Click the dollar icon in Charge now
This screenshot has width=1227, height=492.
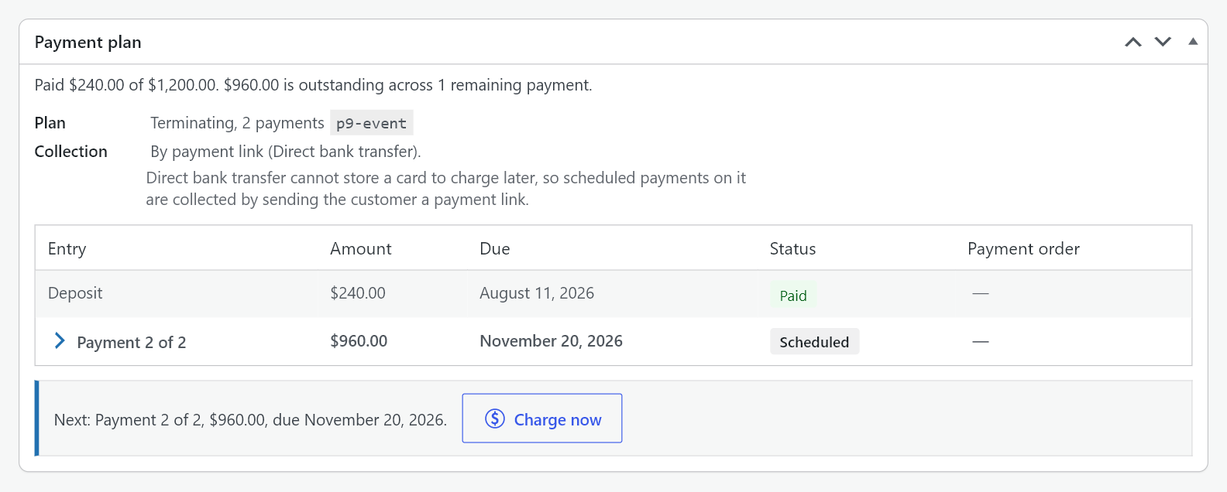[495, 419]
